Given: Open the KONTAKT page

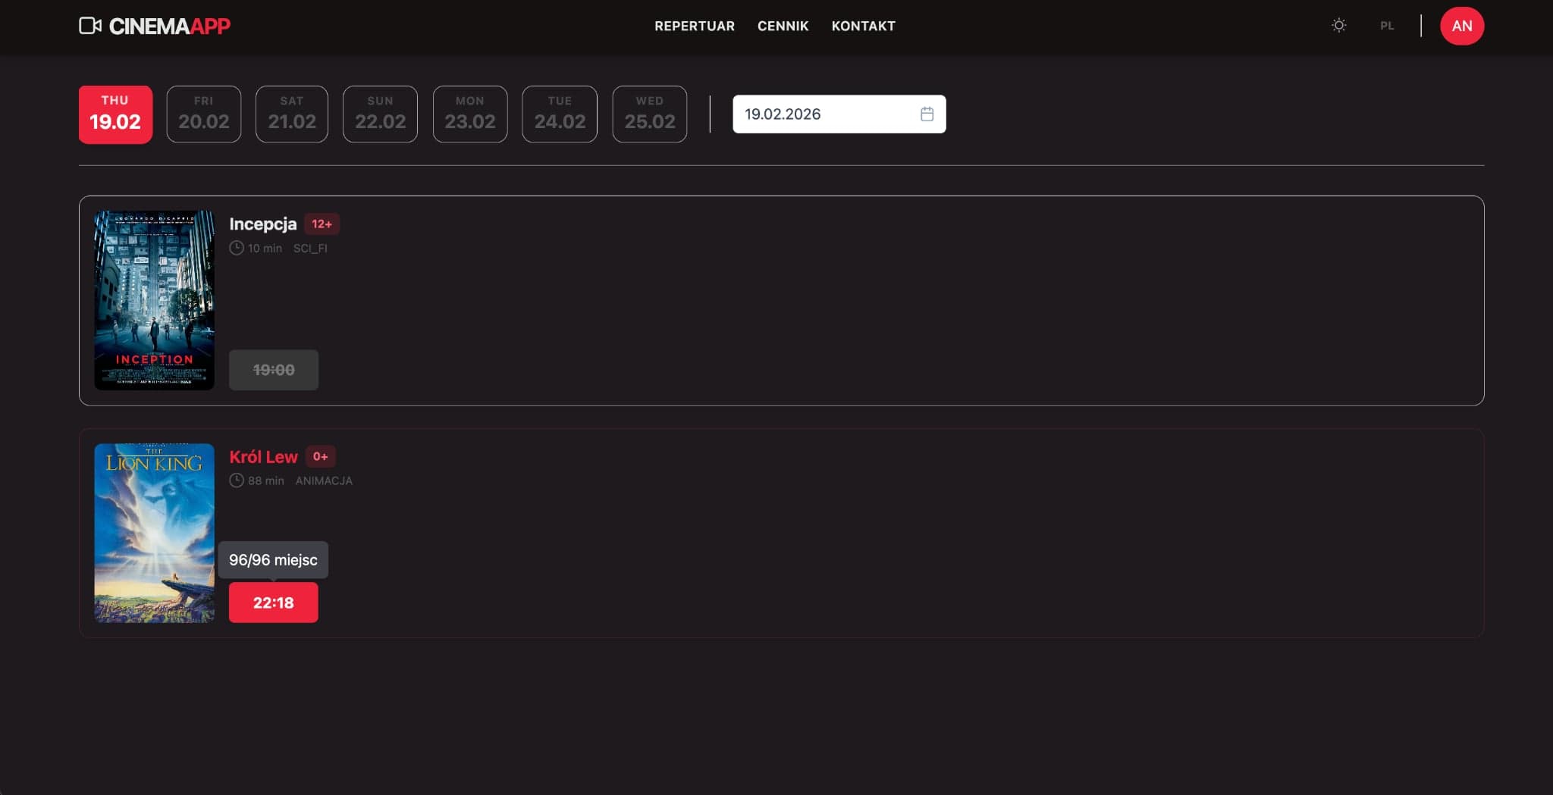Looking at the screenshot, I should click(863, 26).
